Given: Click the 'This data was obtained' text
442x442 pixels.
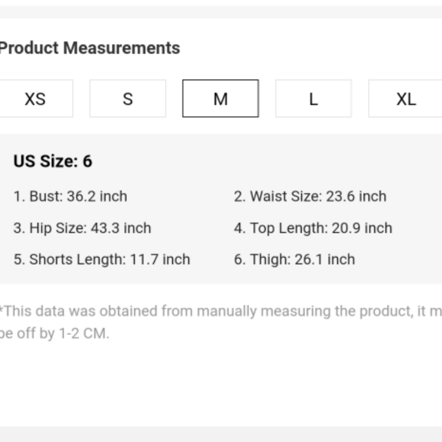Looking at the screenshot, I should pos(79,311).
